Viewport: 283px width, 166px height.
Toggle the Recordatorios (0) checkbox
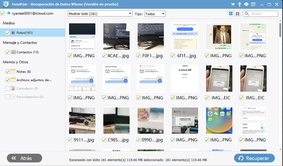pos(8,97)
